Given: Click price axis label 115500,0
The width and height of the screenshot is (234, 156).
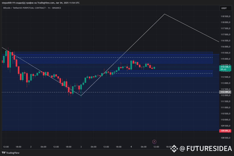Looking at the screenshot, I should 226,53.
